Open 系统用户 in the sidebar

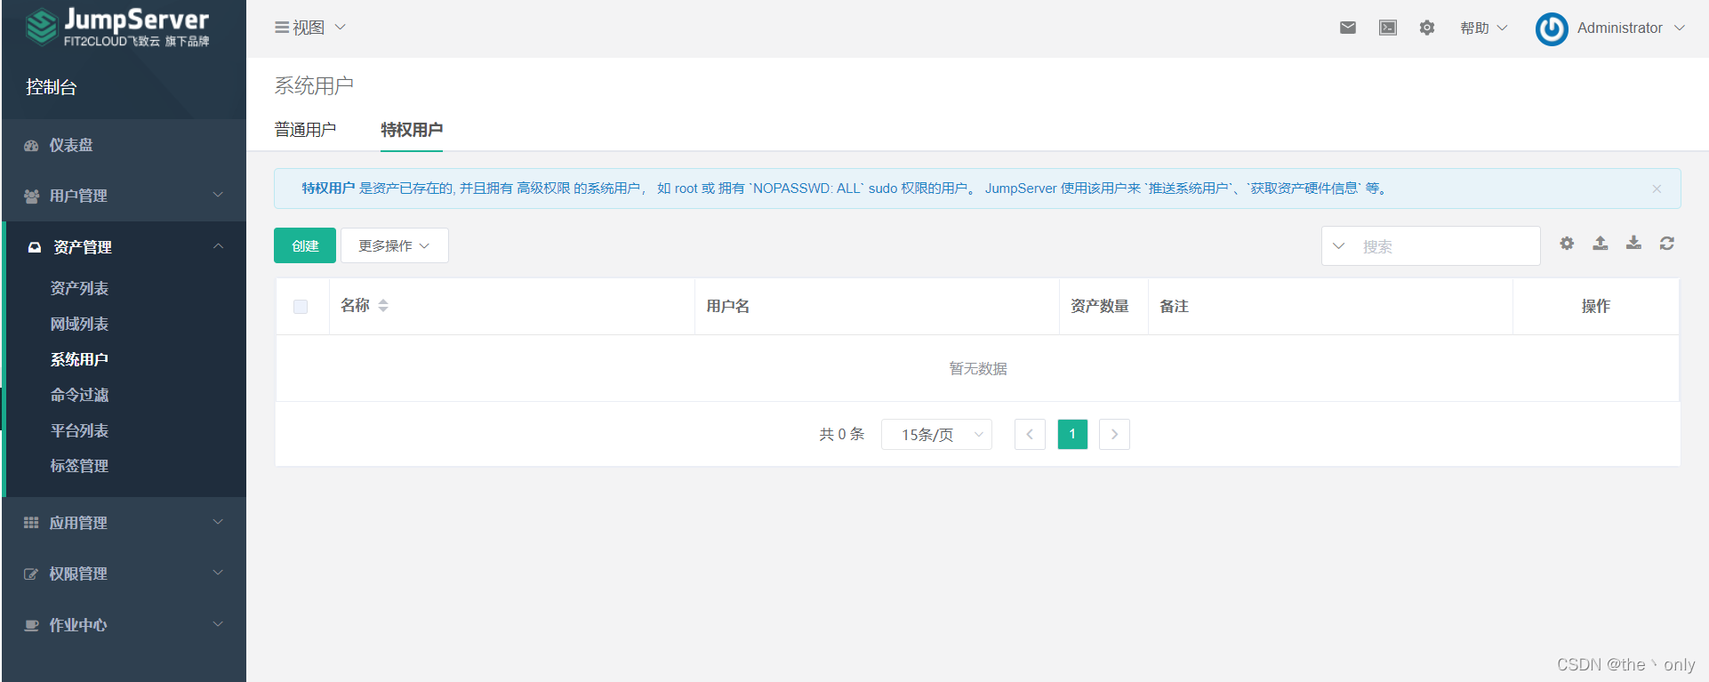(x=79, y=359)
